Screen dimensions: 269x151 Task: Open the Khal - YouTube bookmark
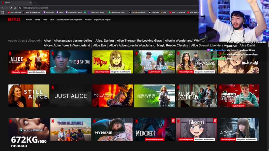14,12
